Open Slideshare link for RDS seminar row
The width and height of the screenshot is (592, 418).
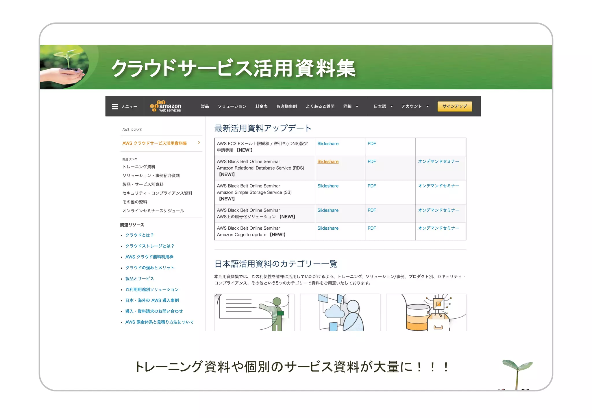coord(328,161)
